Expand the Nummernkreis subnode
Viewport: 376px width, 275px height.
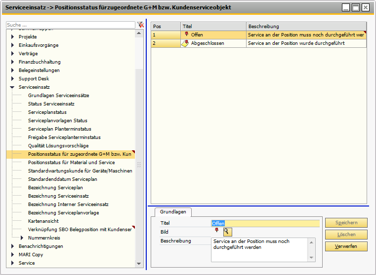pyautogui.click(x=22, y=238)
